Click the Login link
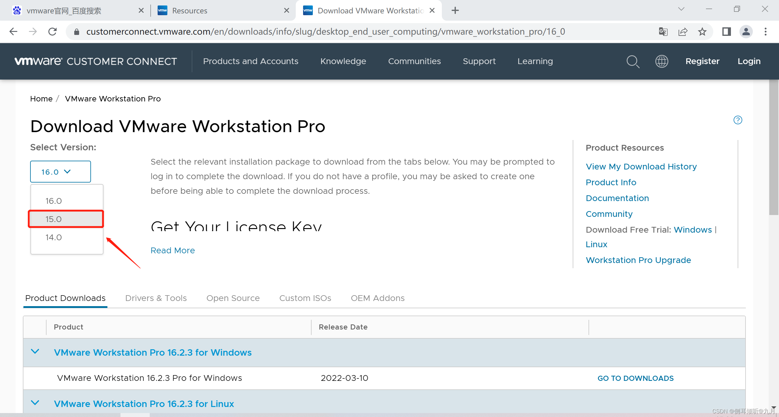Viewport: 779px width, 417px height. coord(749,61)
